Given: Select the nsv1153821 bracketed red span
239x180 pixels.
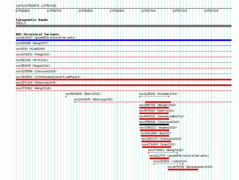Looking at the screenshot, I should (168, 164).
